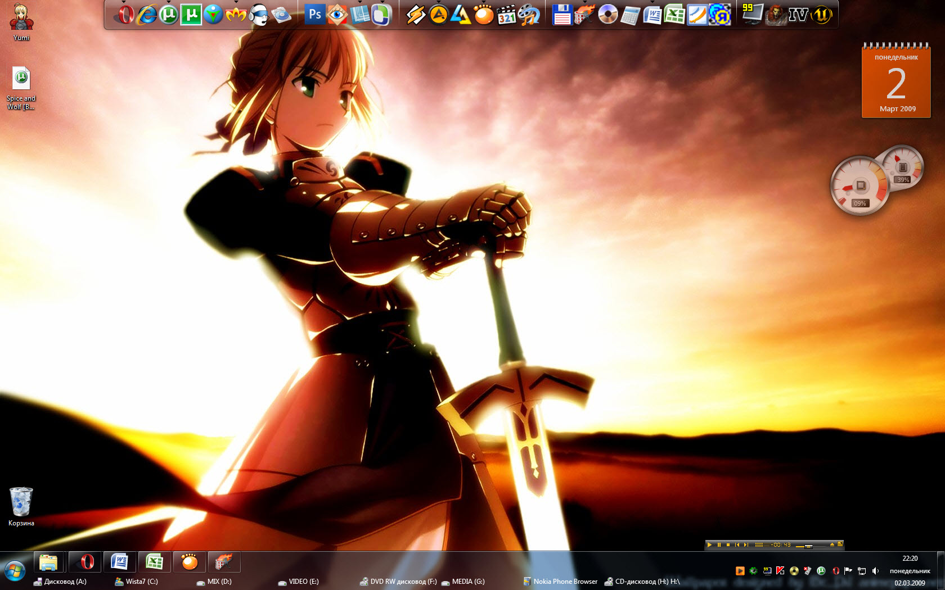Stop playback in mini player
This screenshot has height=590, width=945.
point(728,544)
